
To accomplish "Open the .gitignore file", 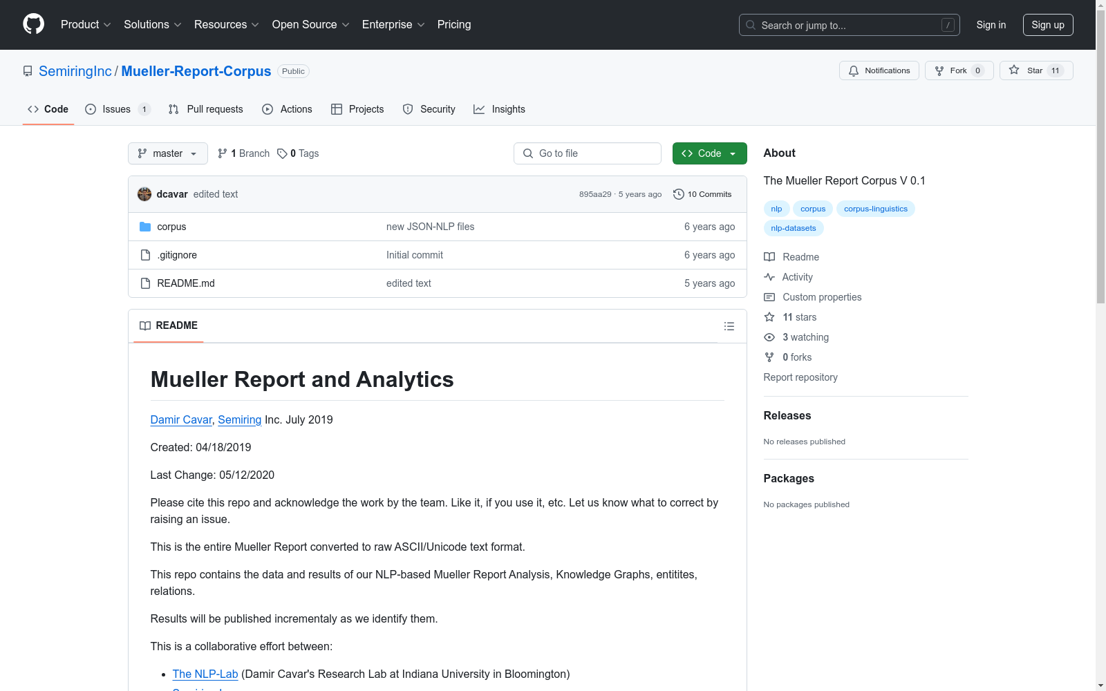I will point(177,255).
